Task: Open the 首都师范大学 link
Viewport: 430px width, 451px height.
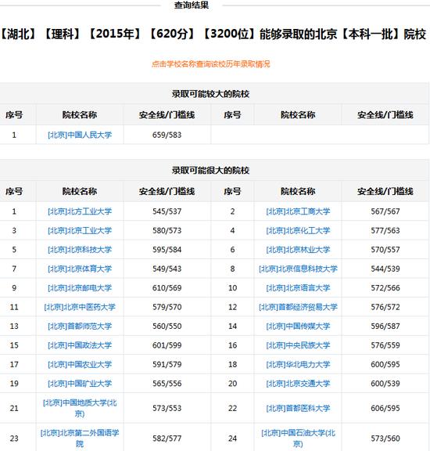Action: pyautogui.click(x=80, y=326)
